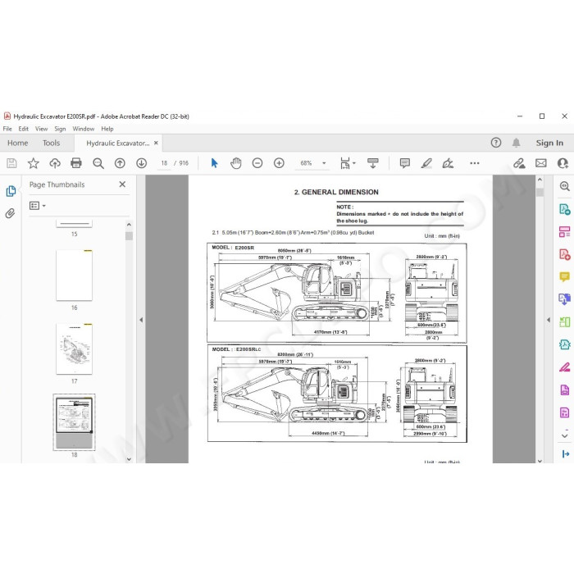This screenshot has height=574, width=574.
Task: Go to next page arrow
Action: click(141, 163)
